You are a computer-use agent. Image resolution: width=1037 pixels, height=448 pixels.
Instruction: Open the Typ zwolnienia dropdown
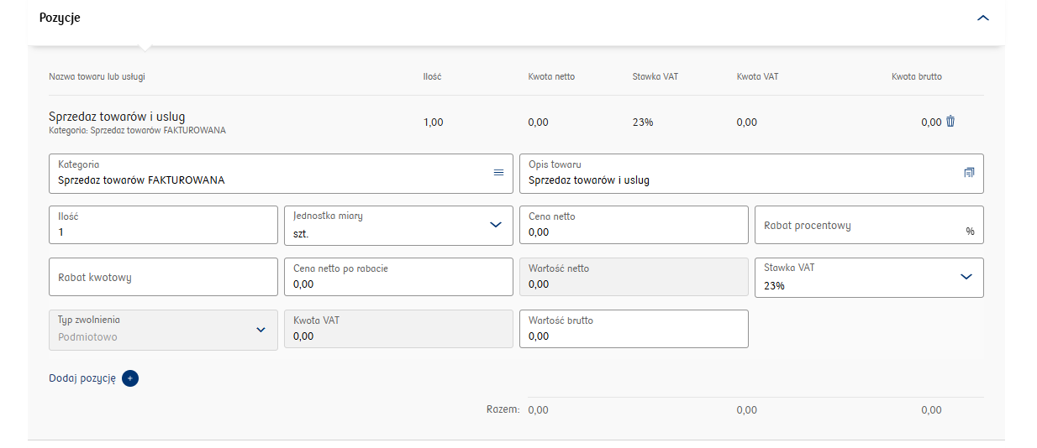click(261, 330)
